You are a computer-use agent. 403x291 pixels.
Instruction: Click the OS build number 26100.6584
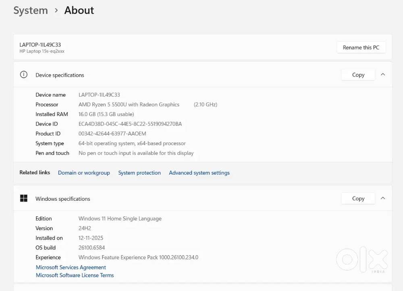tap(91, 247)
